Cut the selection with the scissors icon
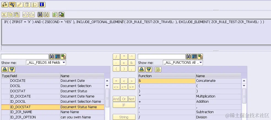 (x=4, y=15)
